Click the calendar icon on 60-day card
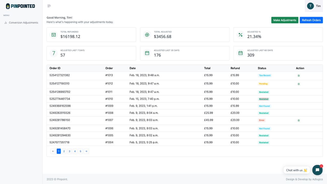The width and height of the screenshot is (327, 184). [x=240, y=53]
